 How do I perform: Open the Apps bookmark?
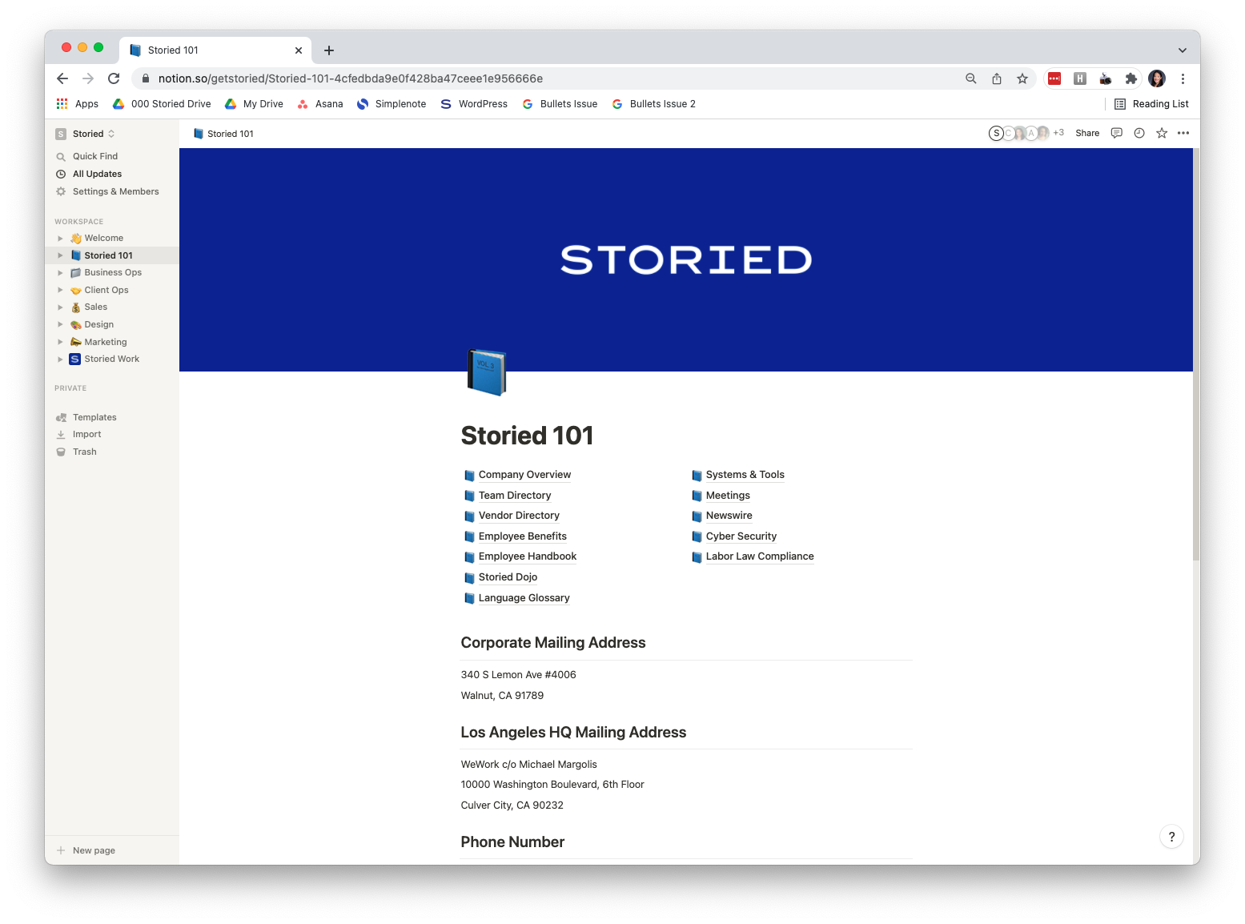tap(78, 104)
